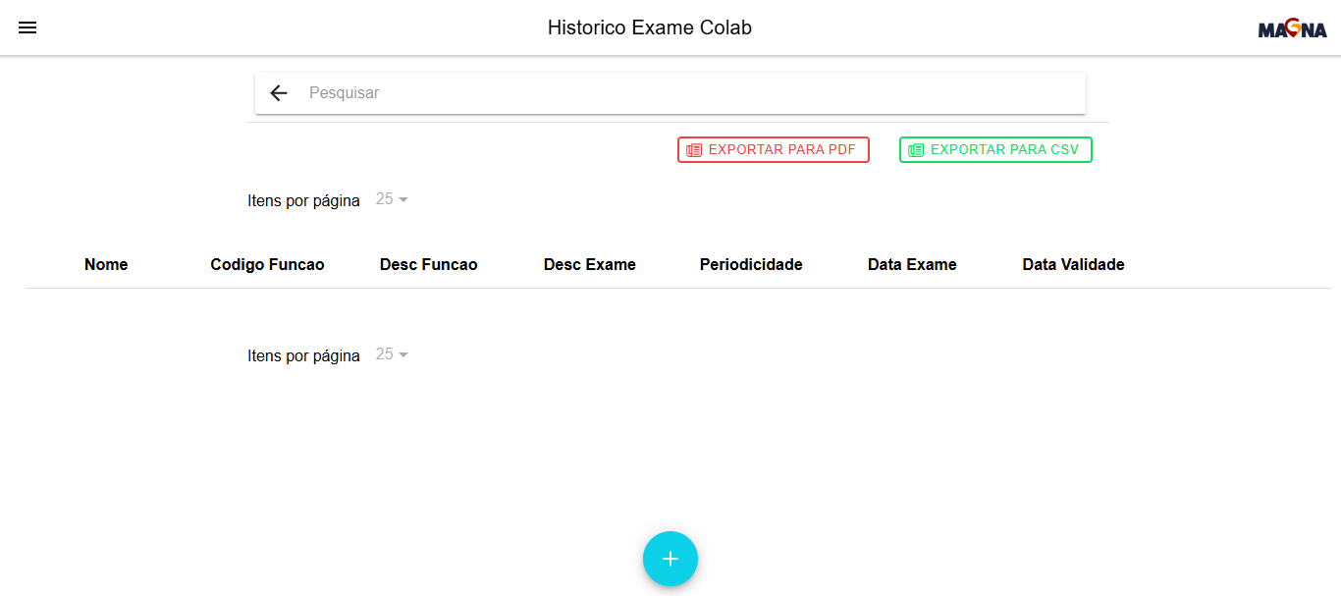Click the Desc Exame column header
Screen dimensions: 1341x596
click(589, 264)
